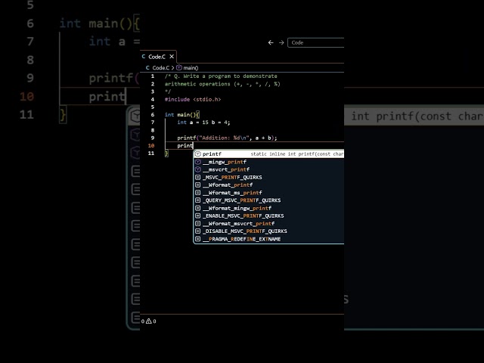484x363 pixels.
Task: Open Code.C in the breadcrumb
Action: pos(161,67)
